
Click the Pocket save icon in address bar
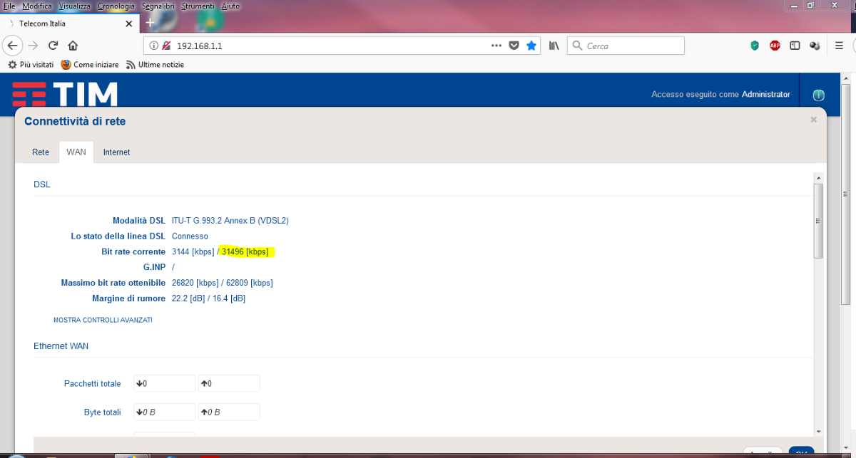(514, 46)
